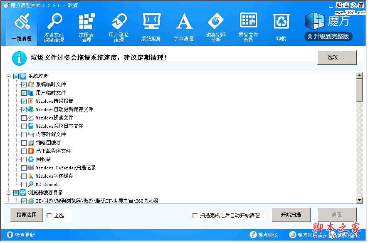Click the 魔方 cube logo
The height and width of the screenshot is (243, 368).
pos(314,21)
